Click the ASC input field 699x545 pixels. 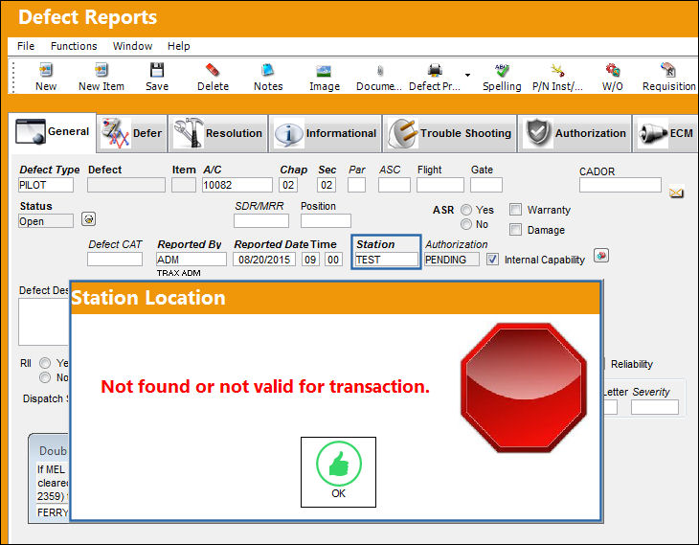(395, 185)
